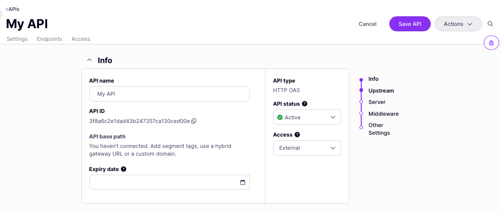The width and height of the screenshot is (501, 211).
Task: Expand the Actions menu
Action: [x=458, y=24]
